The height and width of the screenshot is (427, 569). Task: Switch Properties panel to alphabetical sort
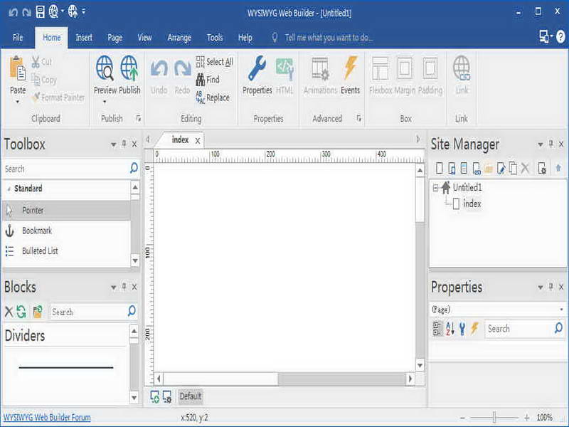450,329
